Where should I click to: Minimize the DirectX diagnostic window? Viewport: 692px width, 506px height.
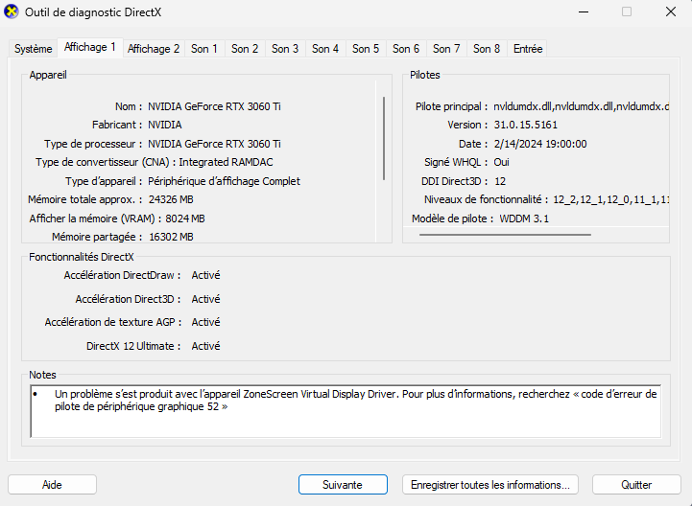[x=584, y=11]
